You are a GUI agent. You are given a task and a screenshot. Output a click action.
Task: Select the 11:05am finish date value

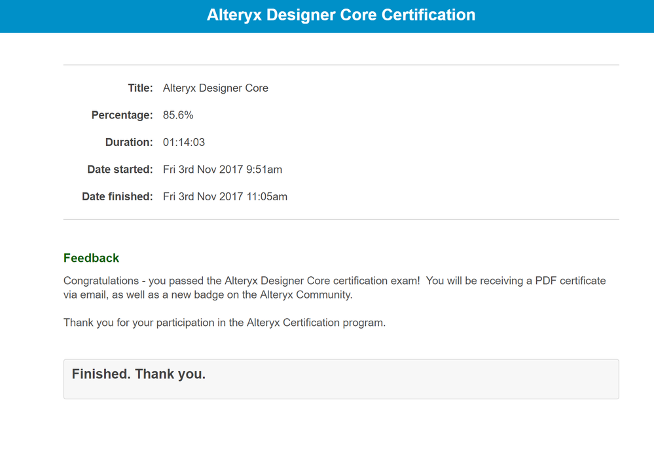[225, 196]
